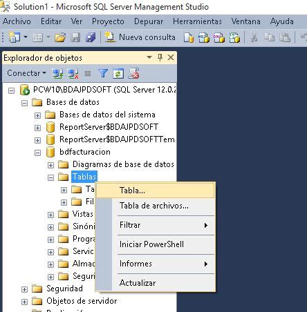The height and width of the screenshot is (312, 307).
Task: Click the Stop square icon
Action: click(88, 74)
